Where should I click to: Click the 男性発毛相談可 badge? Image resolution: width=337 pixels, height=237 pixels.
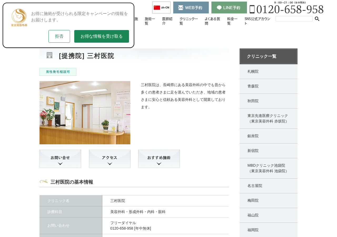58,72
